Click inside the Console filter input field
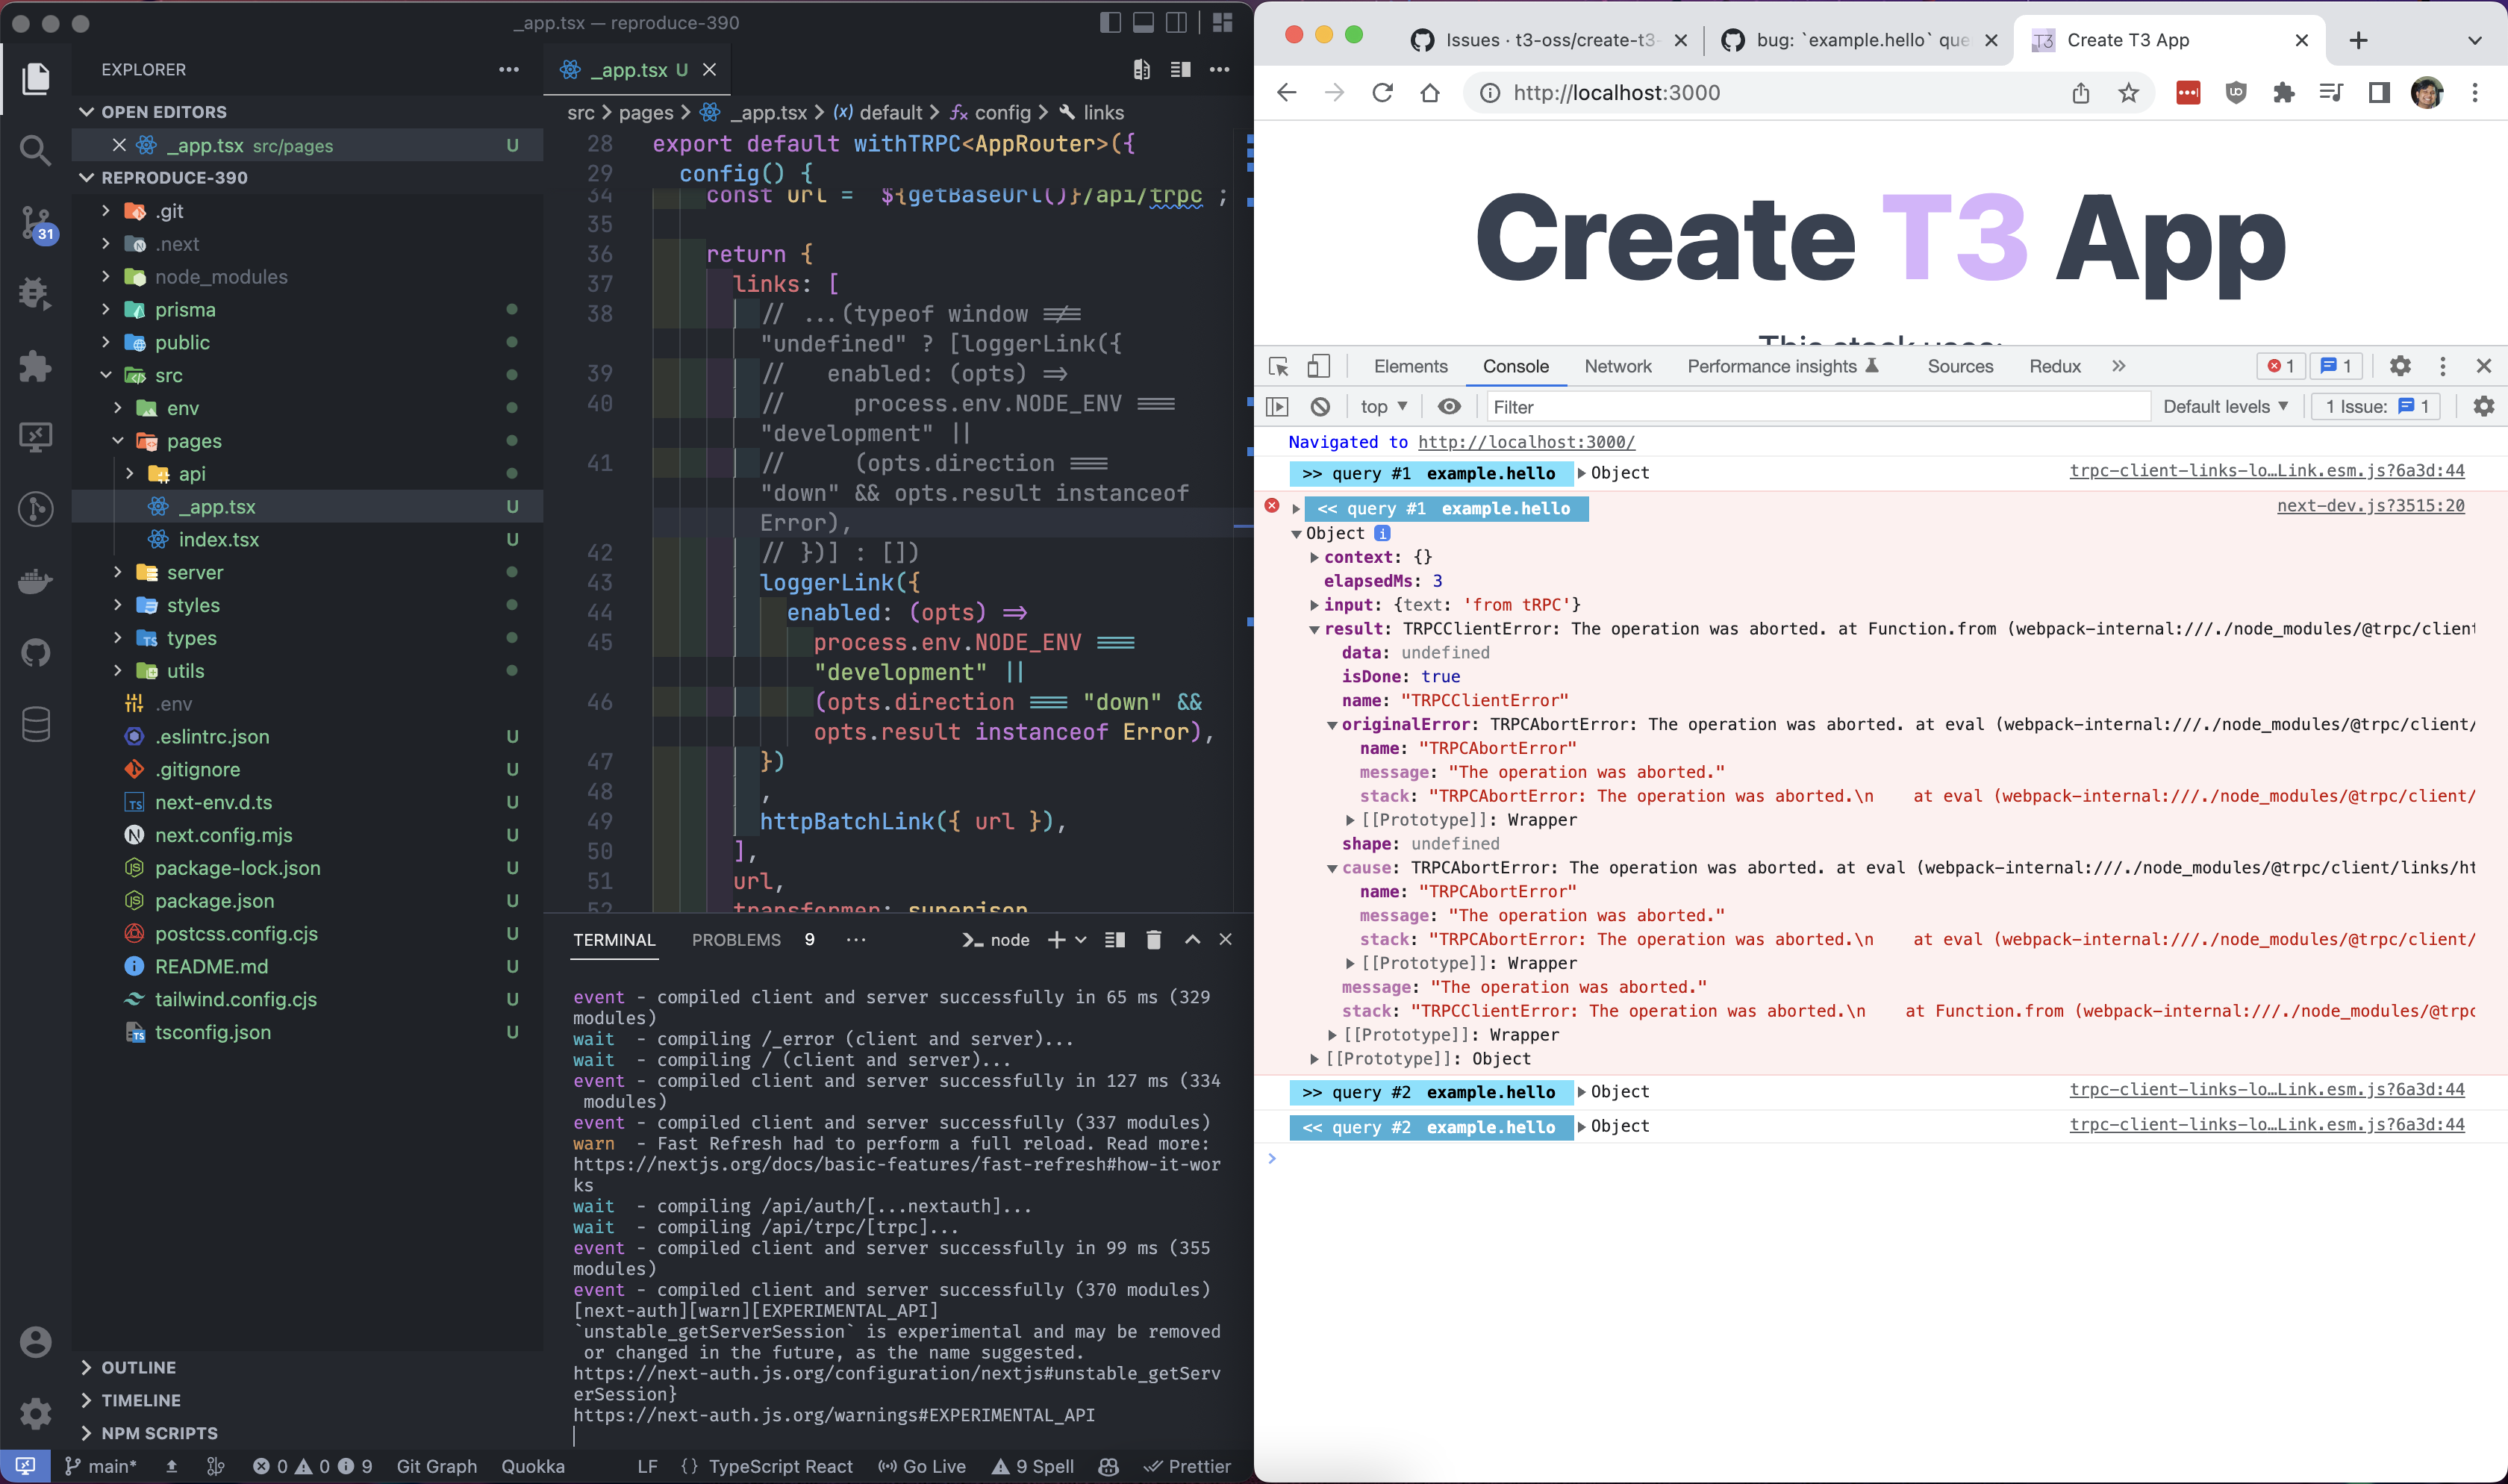This screenshot has width=2508, height=1484. [1800, 406]
